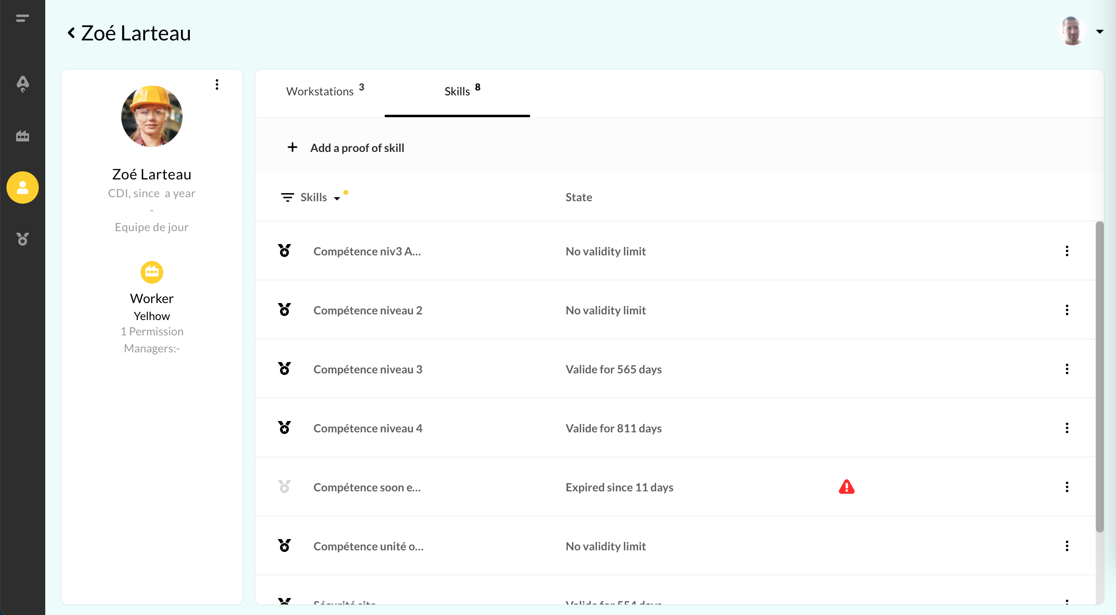Expand the Skills filter dropdown arrow
This screenshot has width=1116, height=615.
[337, 198]
